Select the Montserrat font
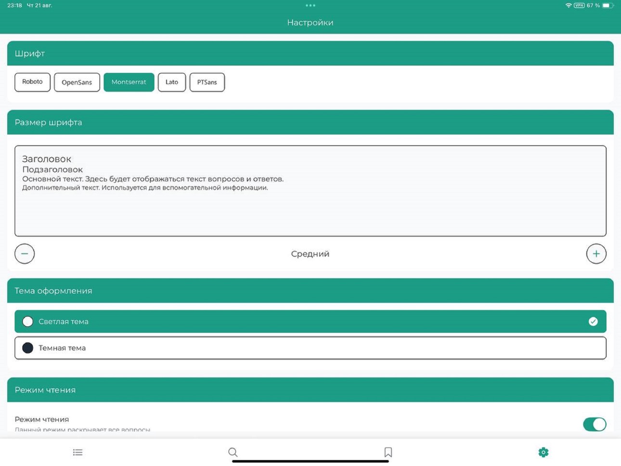This screenshot has height=466, width=621. click(129, 82)
